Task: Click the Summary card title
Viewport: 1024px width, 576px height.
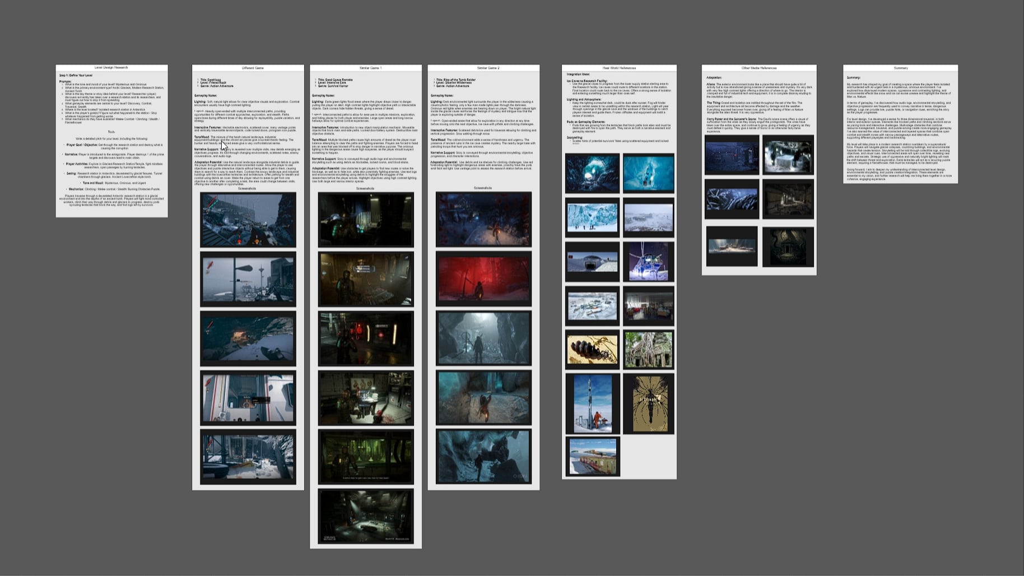Action: [900, 68]
